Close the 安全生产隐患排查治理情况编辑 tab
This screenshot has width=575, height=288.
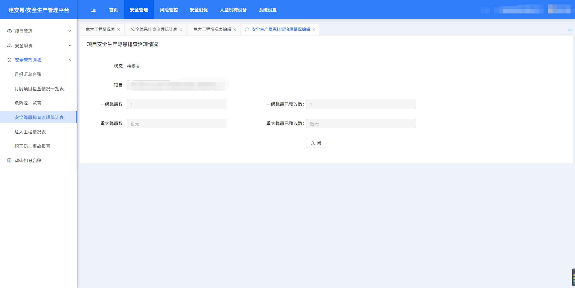(x=314, y=30)
